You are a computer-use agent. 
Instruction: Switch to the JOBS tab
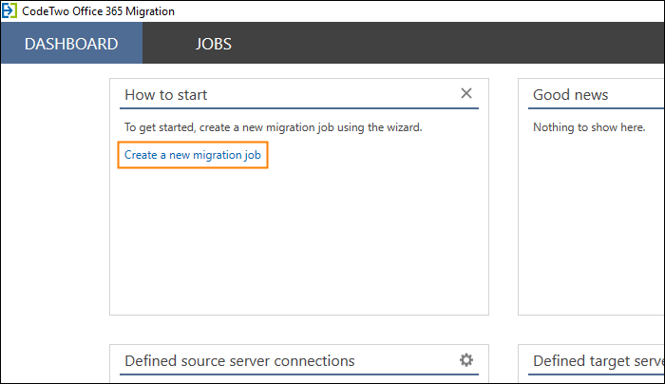pos(214,44)
